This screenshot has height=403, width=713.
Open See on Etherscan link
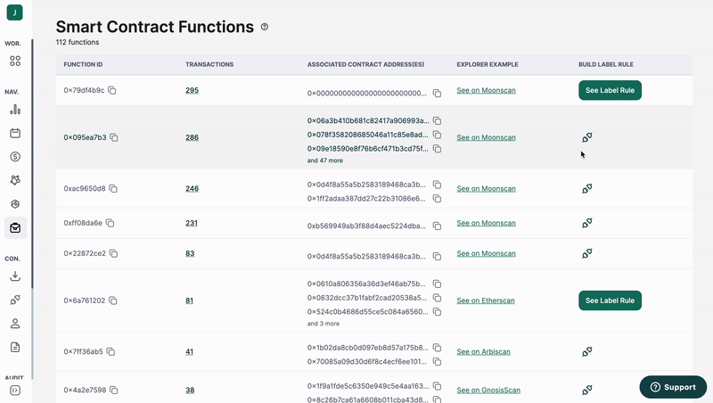486,300
